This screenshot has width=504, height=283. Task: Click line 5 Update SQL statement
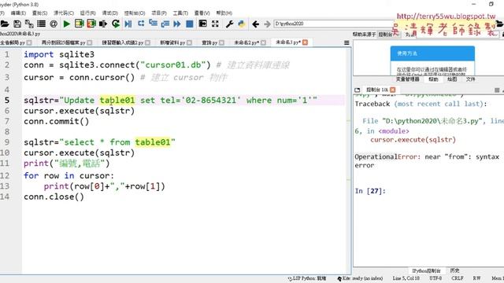pos(170,101)
